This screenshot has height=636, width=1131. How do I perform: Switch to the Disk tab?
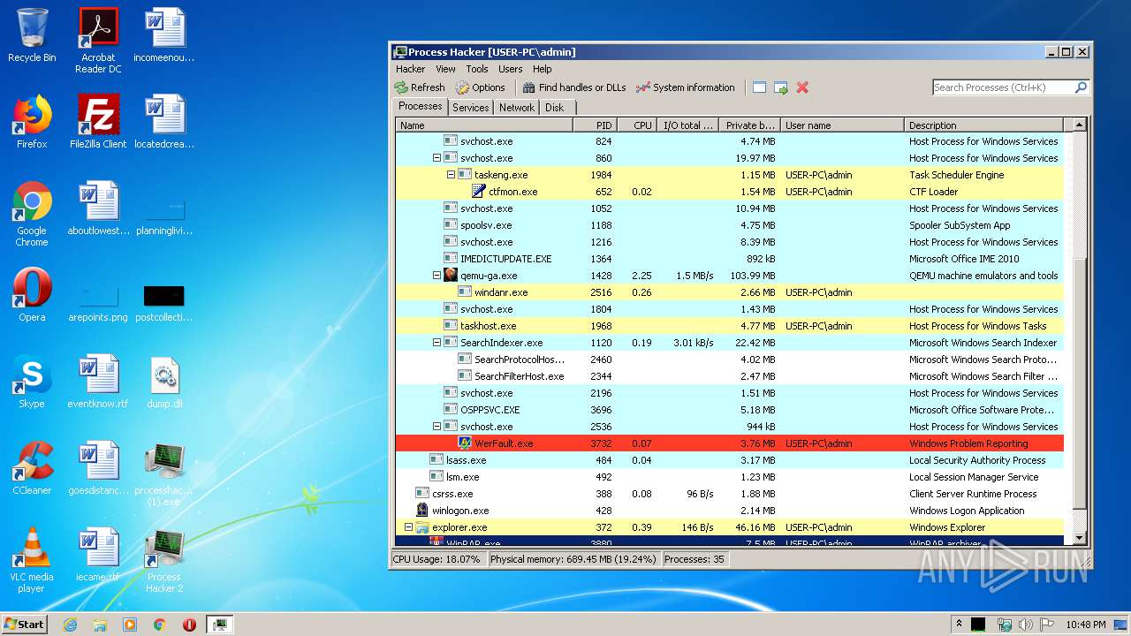point(554,108)
